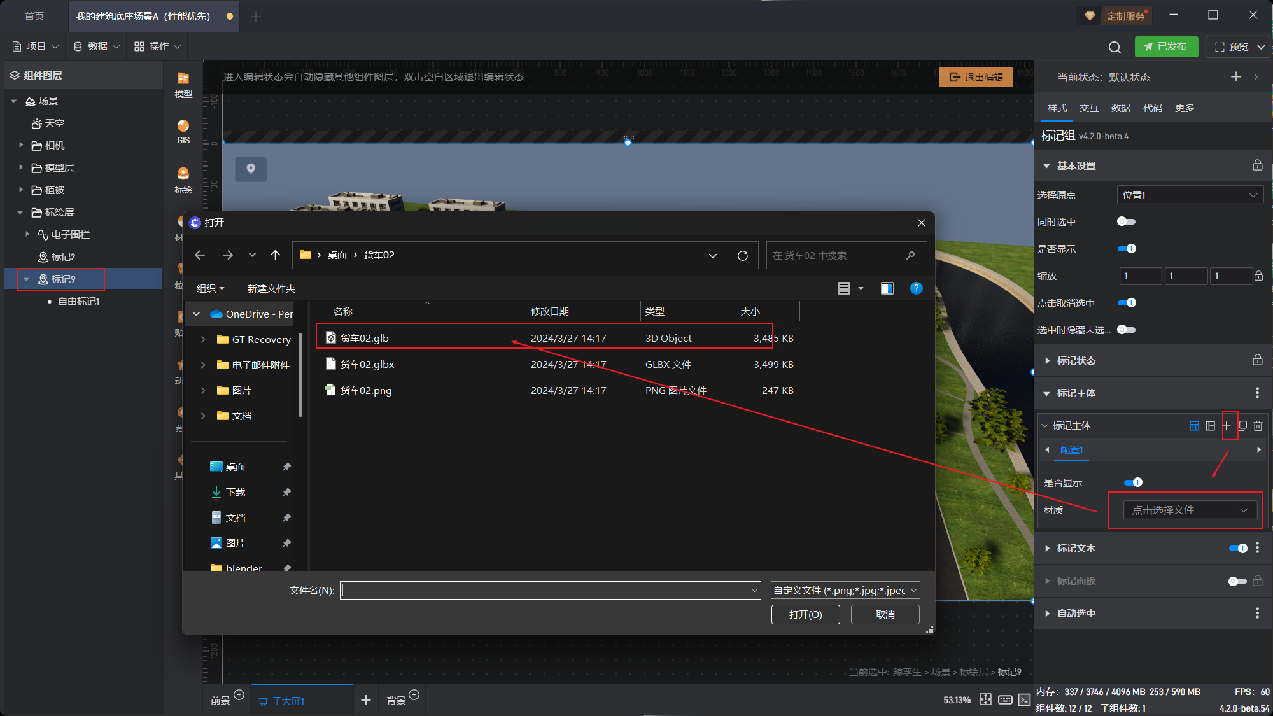This screenshot has height=716, width=1273.
Task: Open the 选择原点 位置1 dropdown
Action: point(1190,195)
